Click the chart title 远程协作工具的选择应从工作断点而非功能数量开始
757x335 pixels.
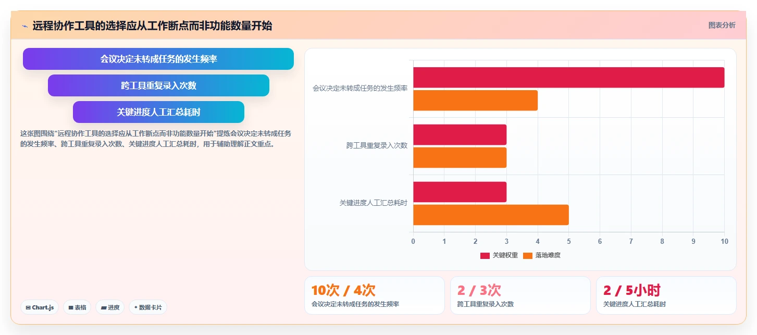click(x=152, y=26)
